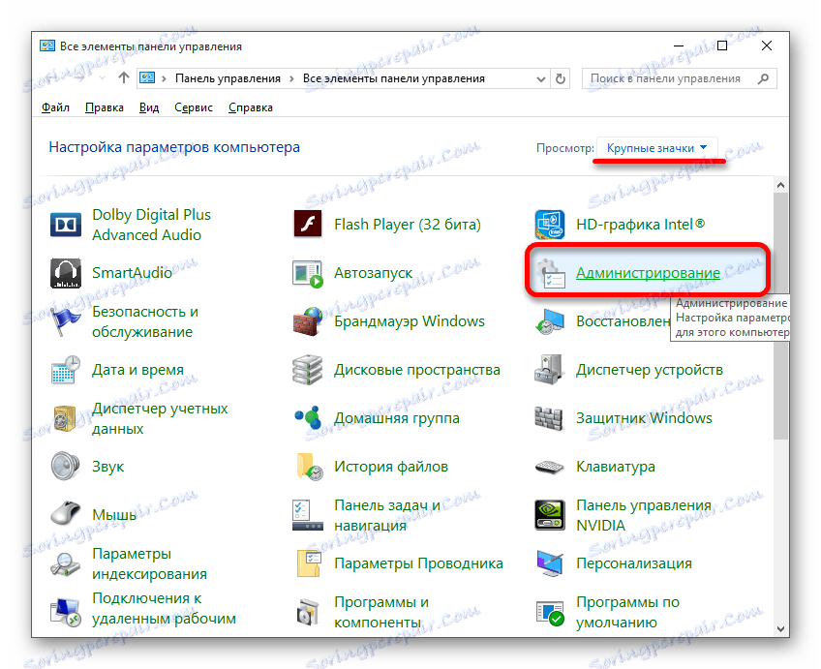Open the Мышь mouse icon

click(66, 514)
